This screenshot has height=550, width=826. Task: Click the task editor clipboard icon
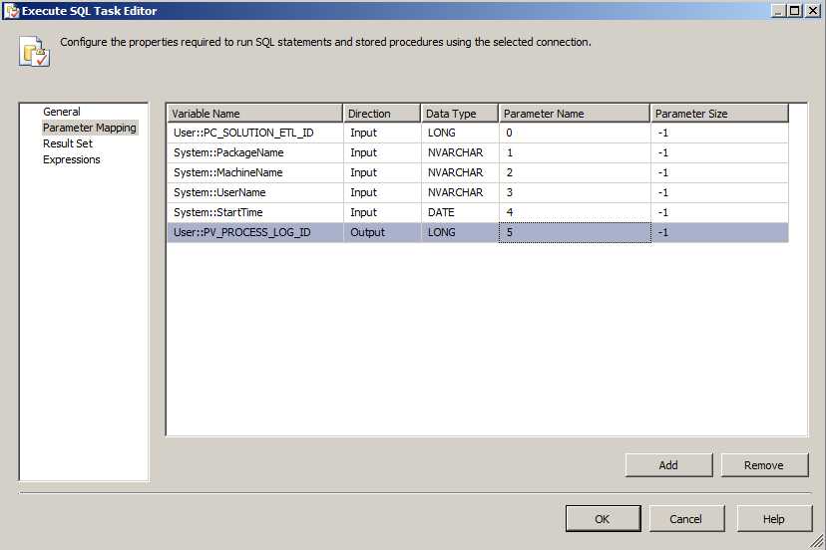(34, 52)
